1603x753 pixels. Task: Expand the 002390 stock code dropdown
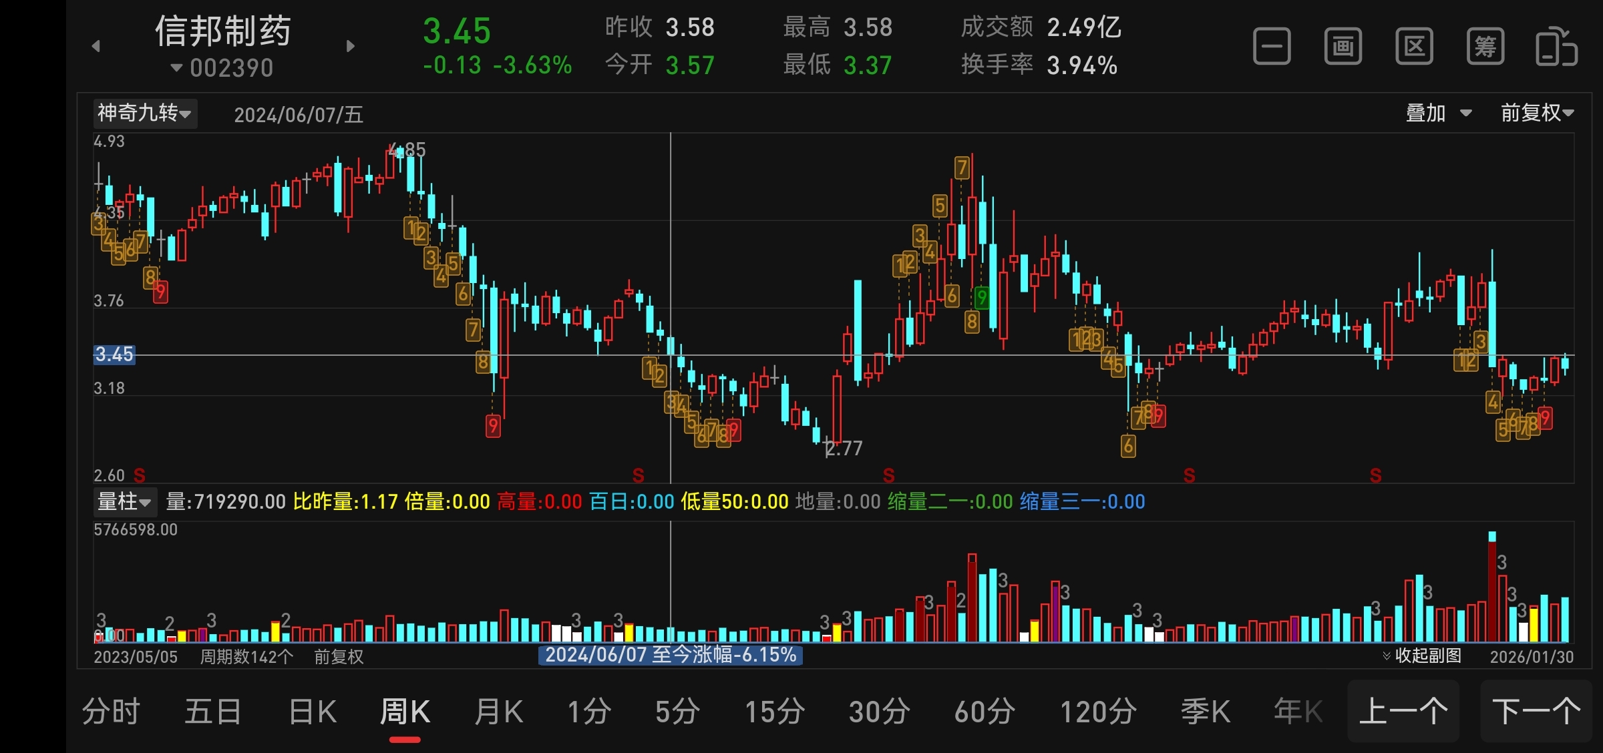tap(222, 68)
